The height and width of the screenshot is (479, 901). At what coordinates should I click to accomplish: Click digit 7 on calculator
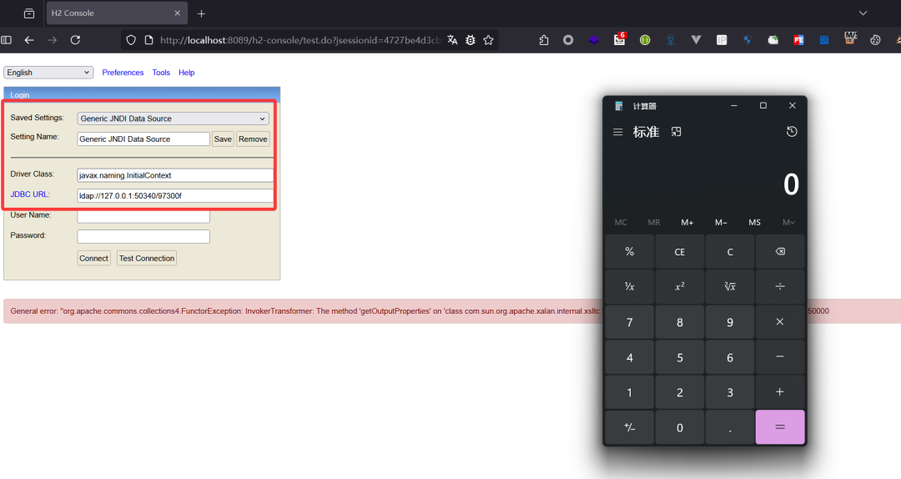click(630, 322)
